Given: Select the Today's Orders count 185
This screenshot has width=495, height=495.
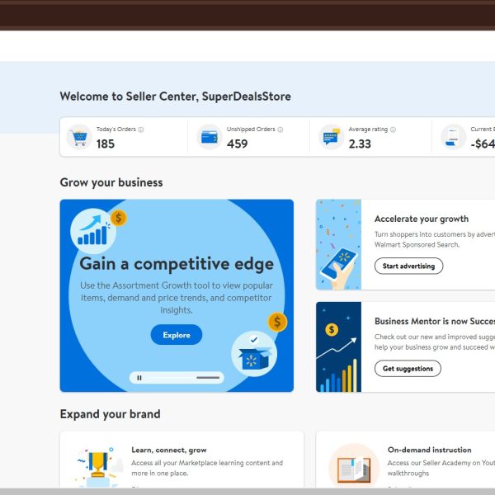Looking at the screenshot, I should click(x=106, y=144).
